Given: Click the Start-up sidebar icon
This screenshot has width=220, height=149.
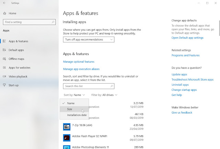Looking at the screenshot, I should 4,85.
